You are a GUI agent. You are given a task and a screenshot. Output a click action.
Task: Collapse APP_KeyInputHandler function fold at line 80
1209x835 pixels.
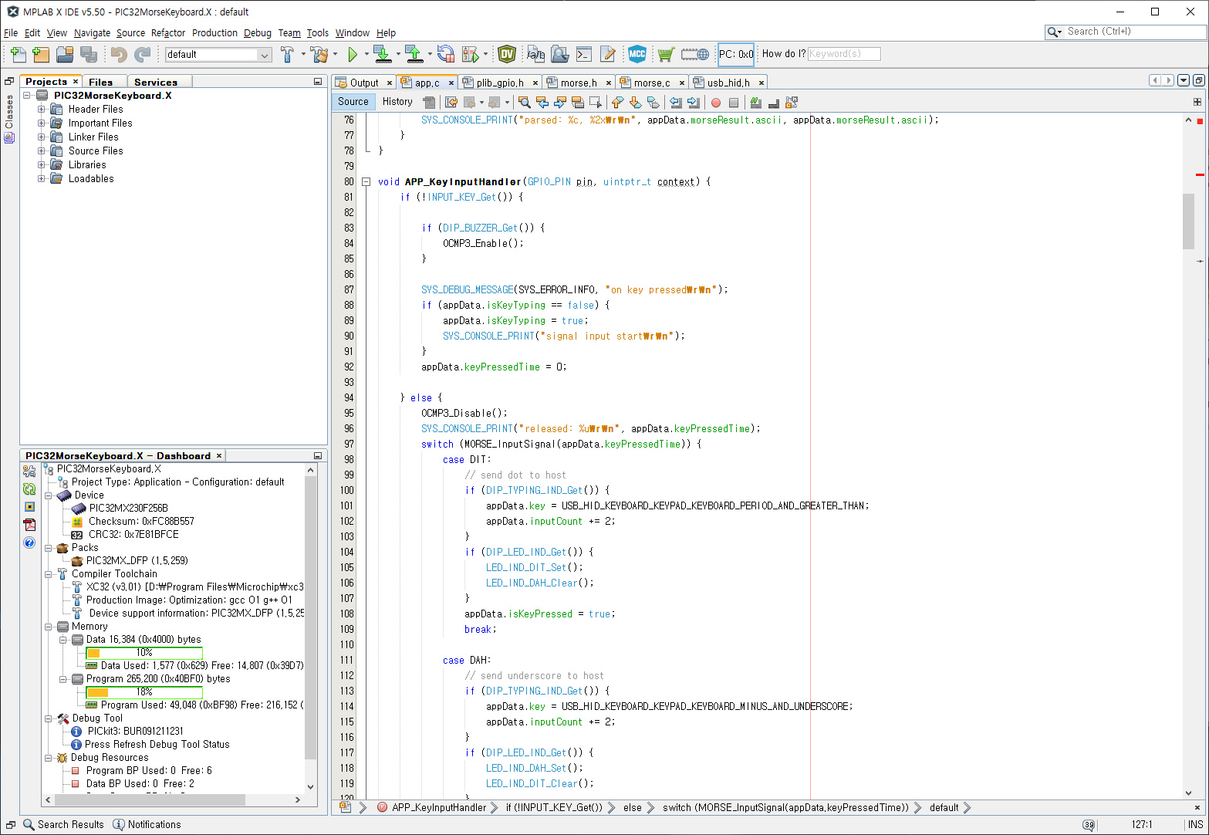pyautogui.click(x=366, y=182)
